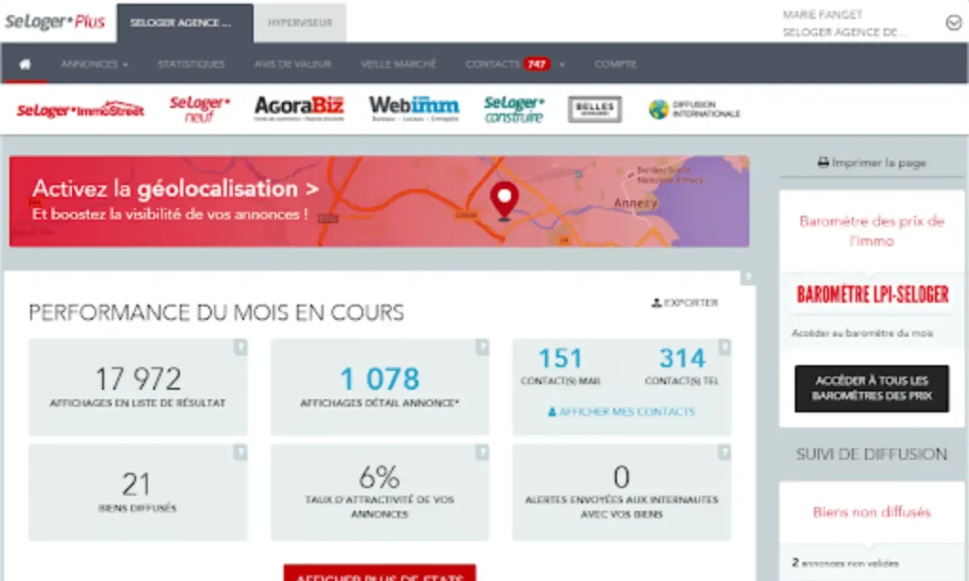Click Exporter in the performance panel
The width and height of the screenshot is (969, 581).
click(x=685, y=303)
